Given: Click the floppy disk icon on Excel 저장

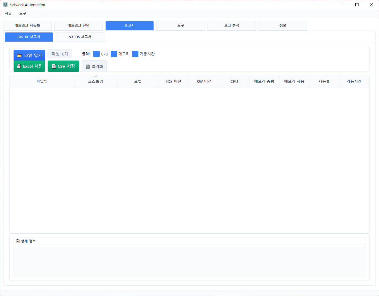Looking at the screenshot, I should pyautogui.click(x=19, y=67).
